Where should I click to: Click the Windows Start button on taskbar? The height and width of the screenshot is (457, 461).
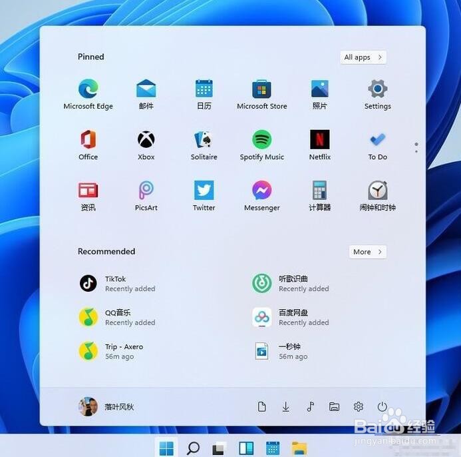pyautogui.click(x=166, y=449)
